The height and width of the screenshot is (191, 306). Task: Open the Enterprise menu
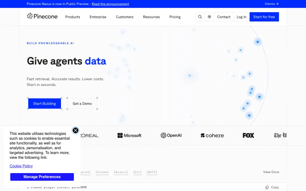98,17
